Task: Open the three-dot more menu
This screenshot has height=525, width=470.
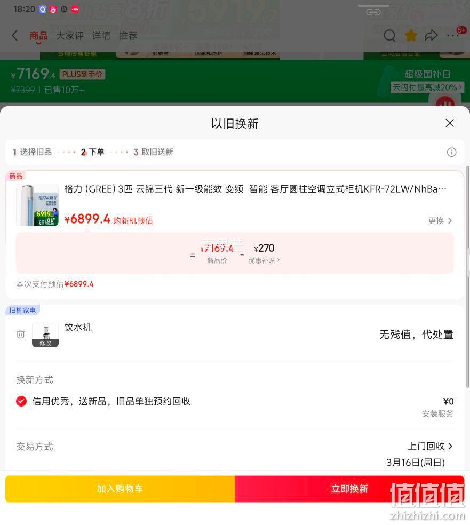Action: pos(452,35)
